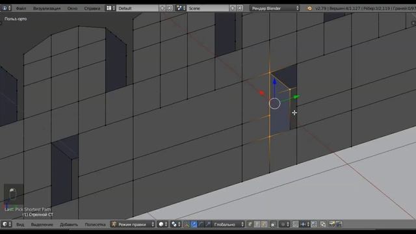Switch to edge select mode
Screen dimensions: 416x234
point(257,224)
